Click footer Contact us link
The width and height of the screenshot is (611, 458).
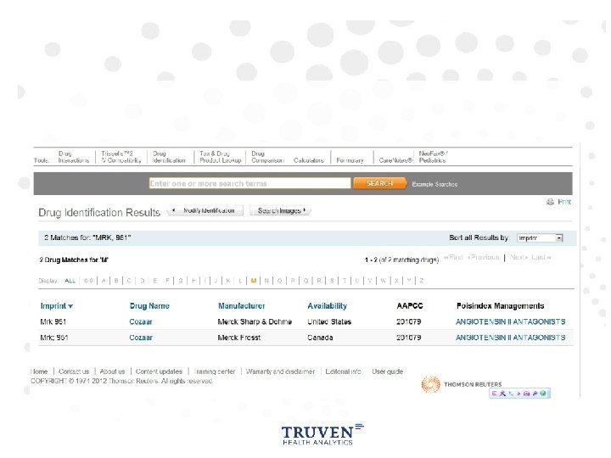point(74,371)
